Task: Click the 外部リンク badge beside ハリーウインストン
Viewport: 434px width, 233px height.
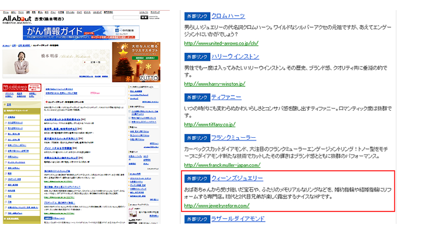Action: 197,57
